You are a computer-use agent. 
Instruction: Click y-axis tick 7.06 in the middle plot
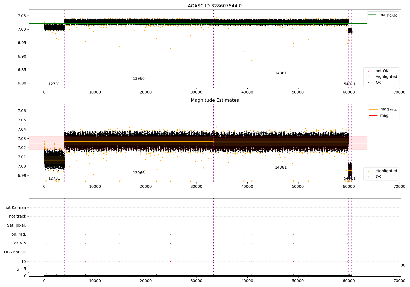pyautogui.click(x=22, y=111)
